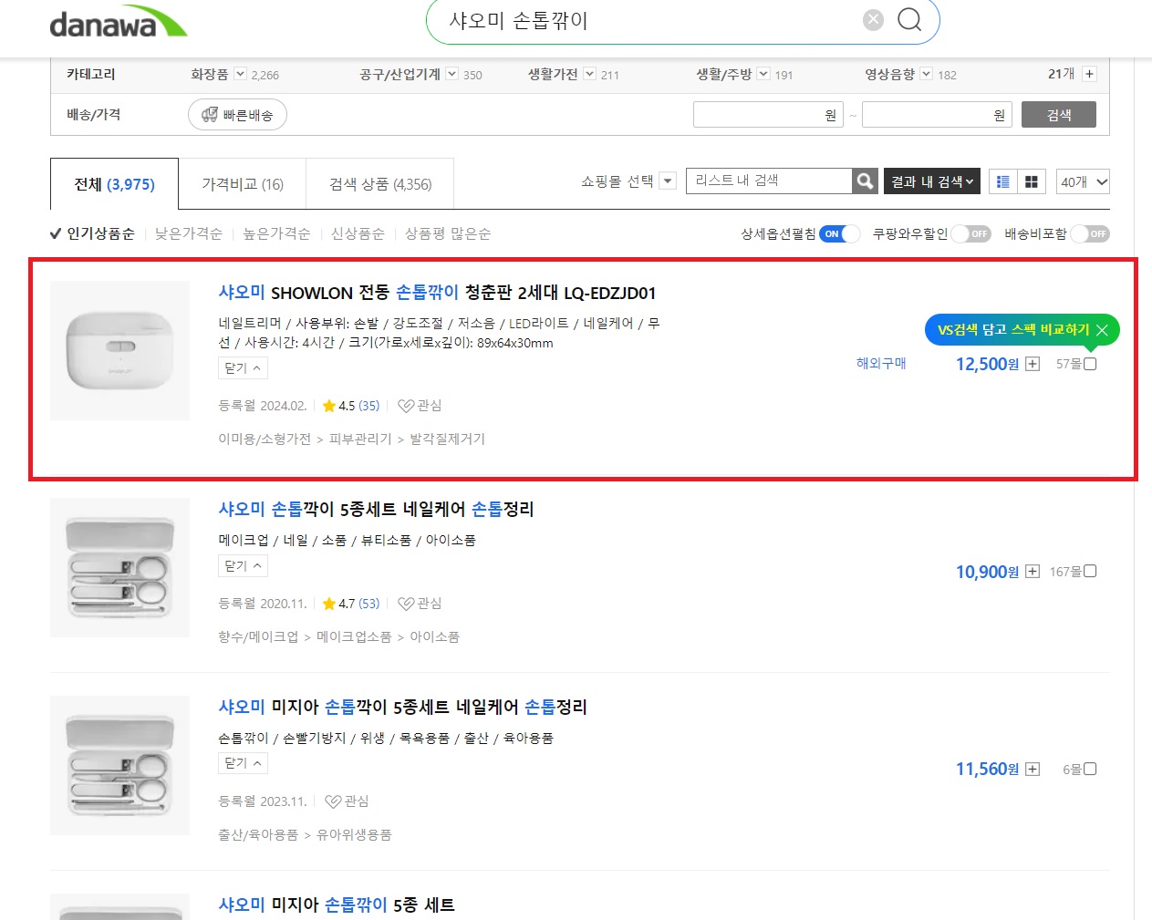Sort by 낮은가격순
This screenshot has width=1152, height=920.
[x=189, y=233]
